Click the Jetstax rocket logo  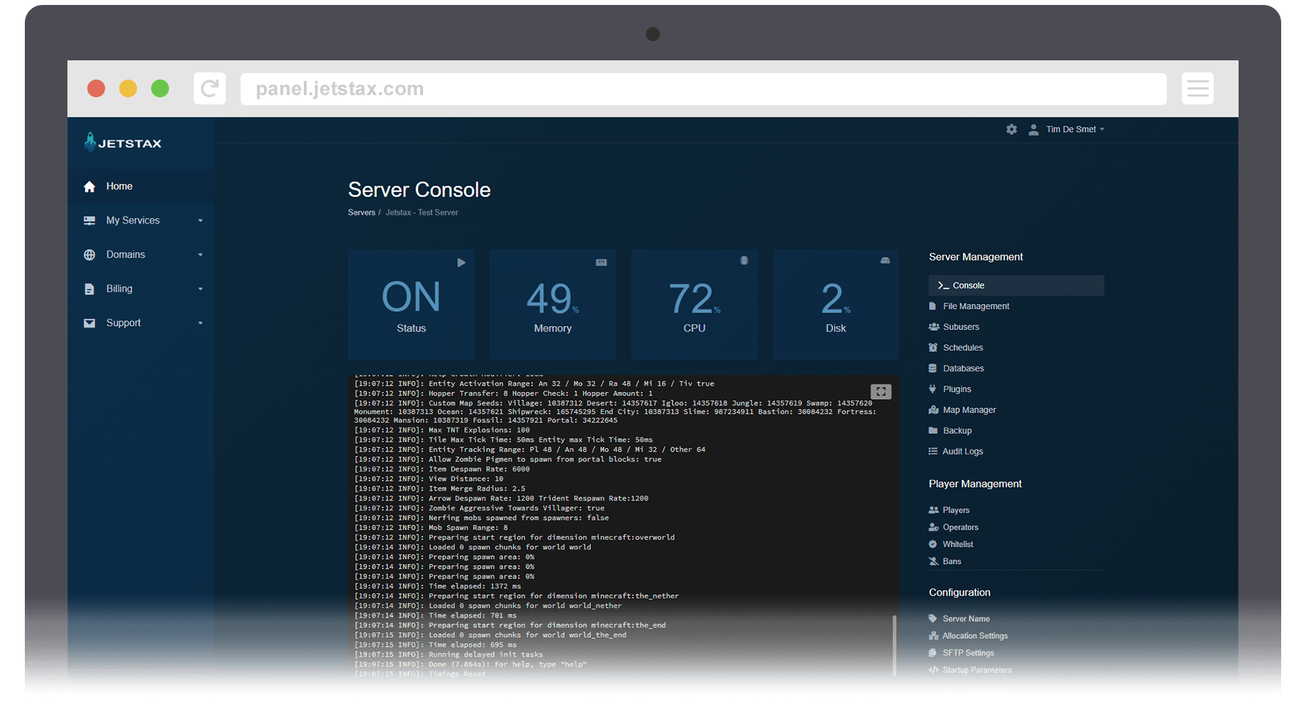(123, 143)
